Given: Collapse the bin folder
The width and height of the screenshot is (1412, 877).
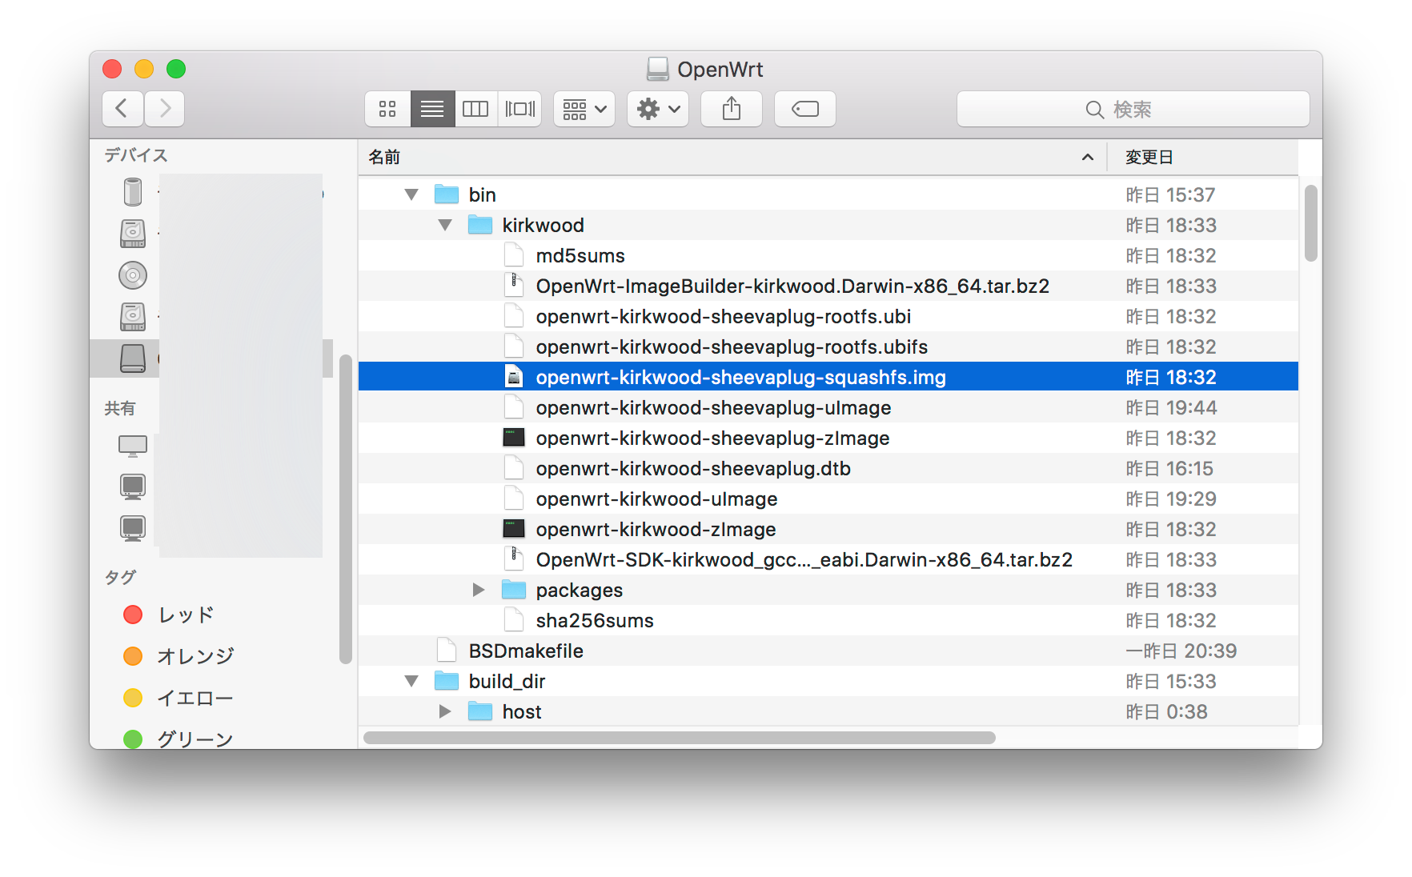Looking at the screenshot, I should click(411, 194).
